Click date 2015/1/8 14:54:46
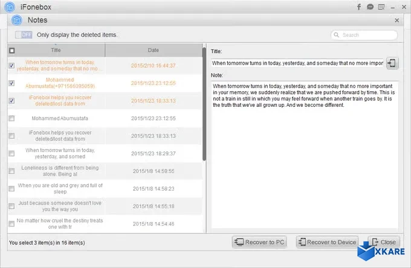The image size is (411, 268). click(x=154, y=224)
